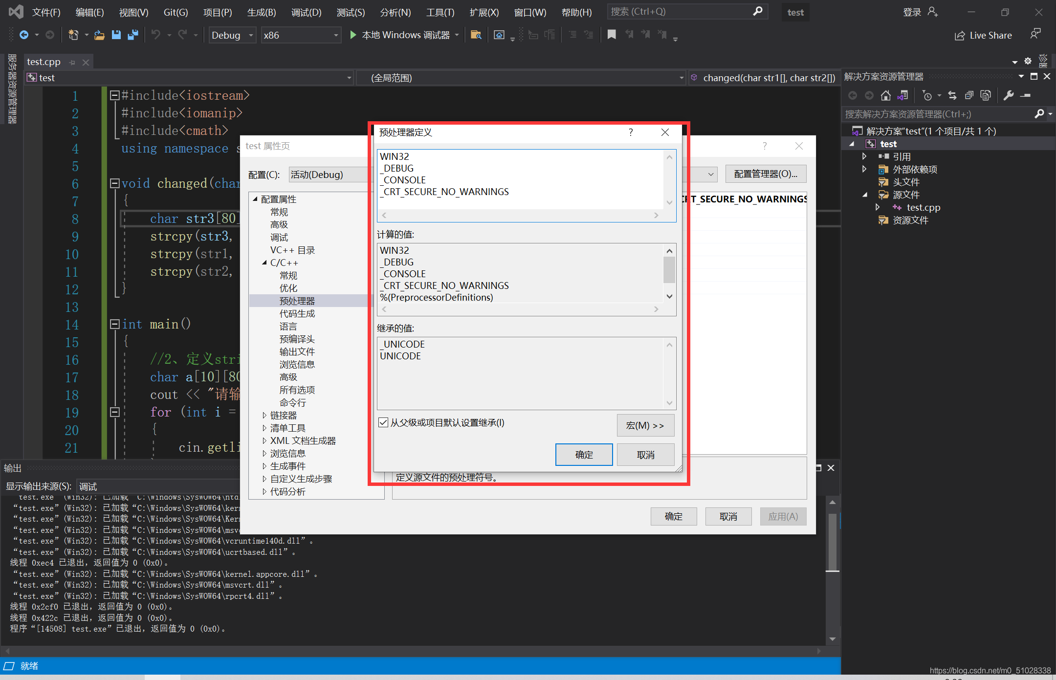
Task: Open Live Share session
Action: (x=983, y=35)
